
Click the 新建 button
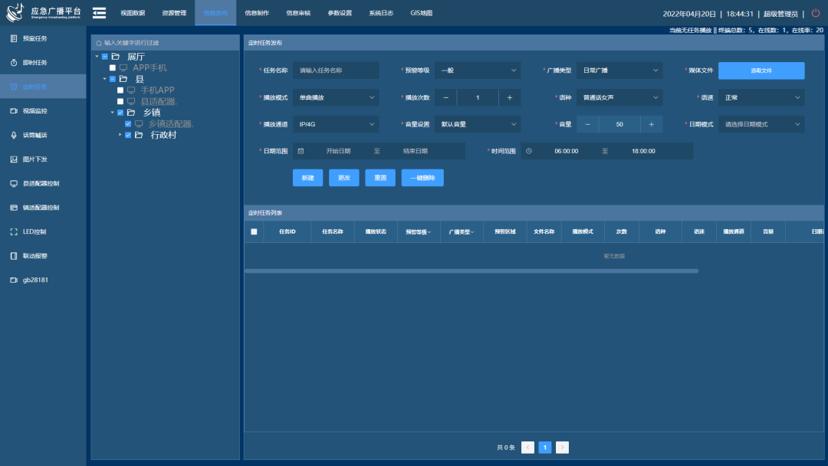tap(307, 178)
